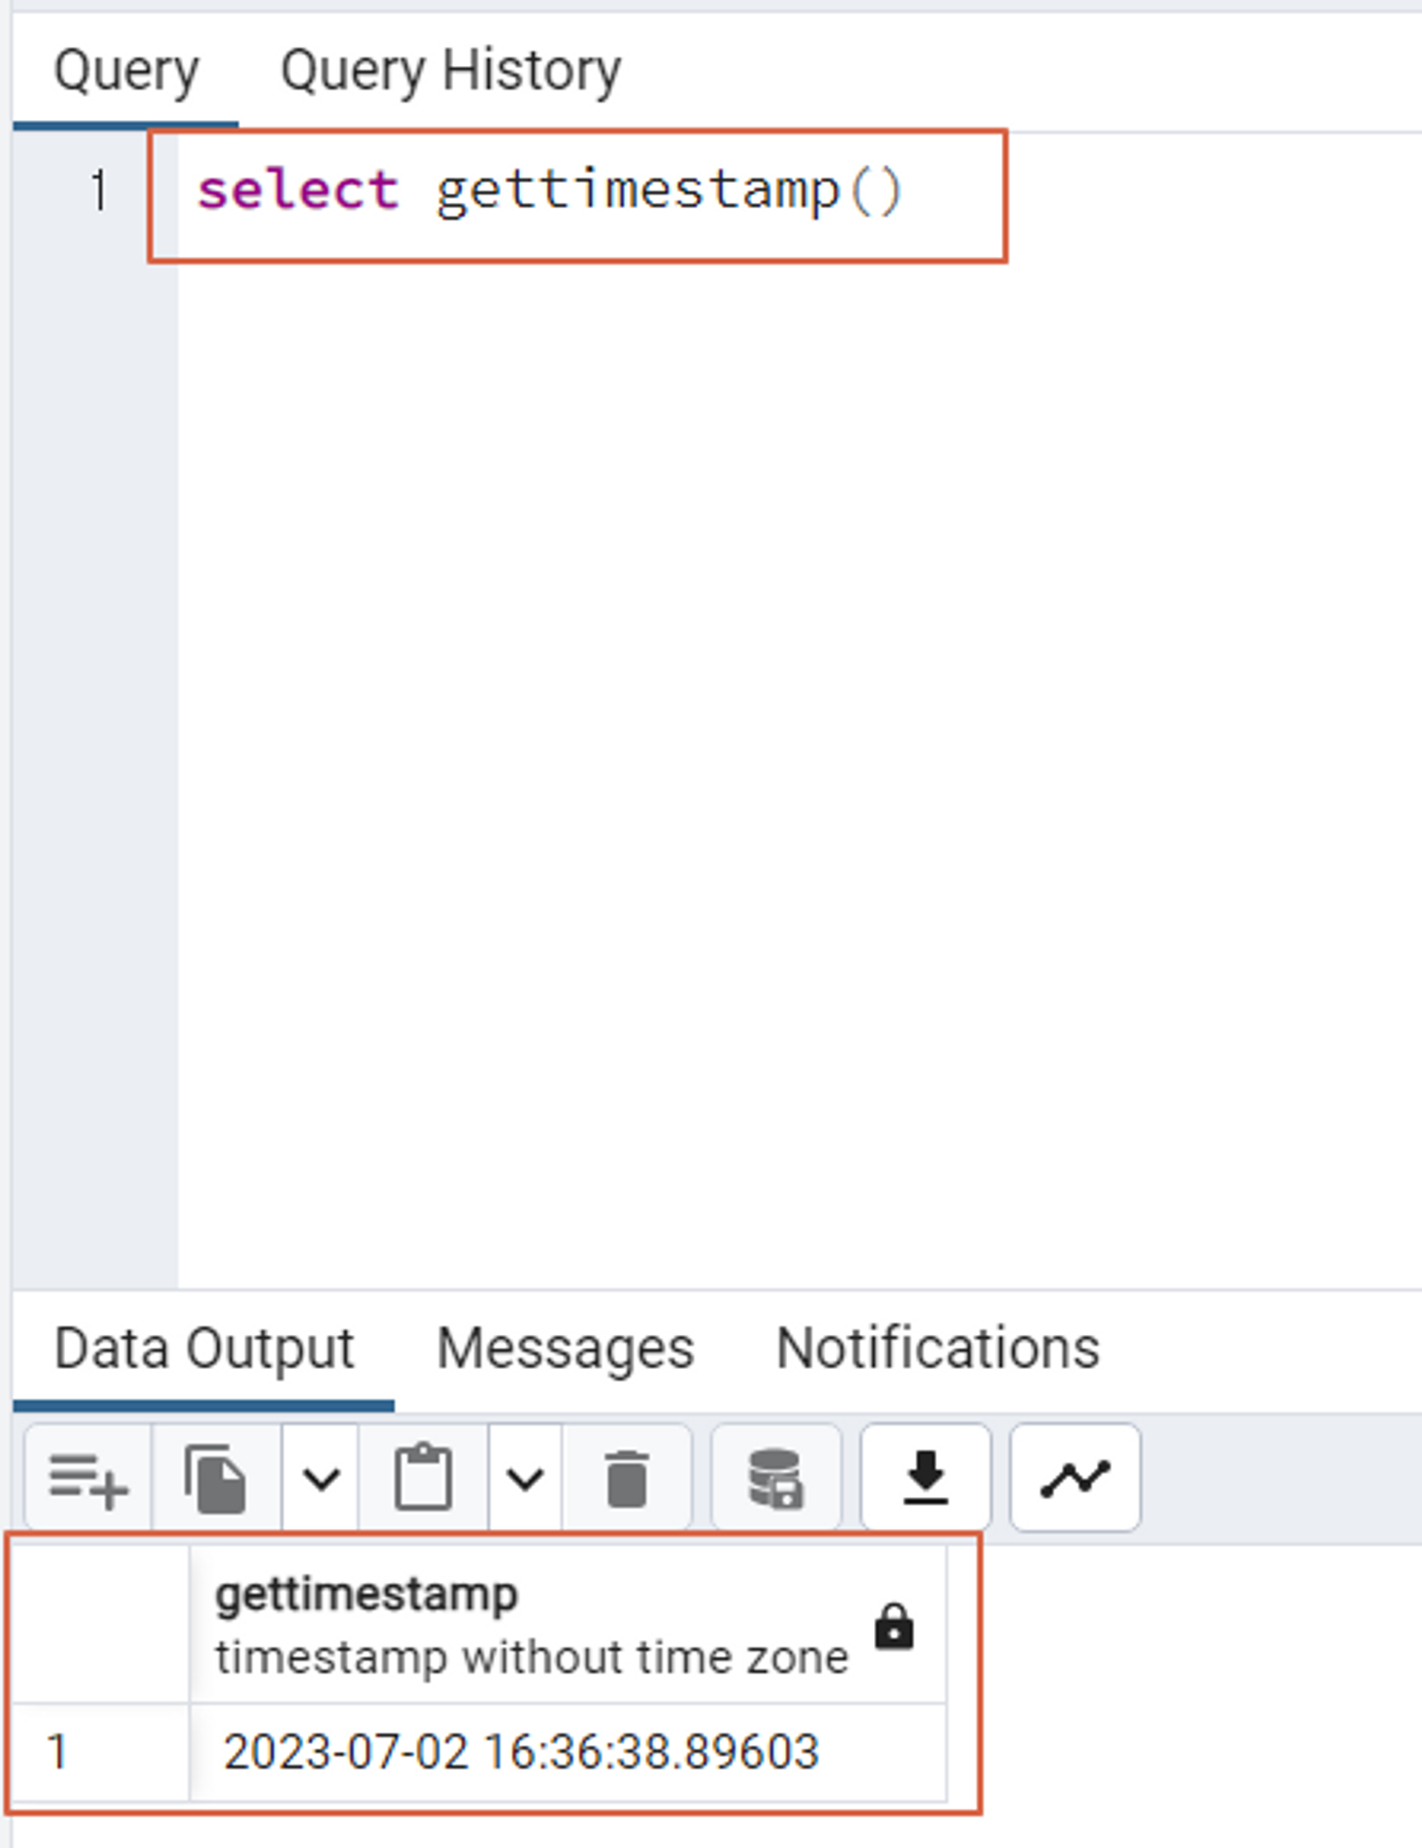Expand the copy options dropdown arrow
1422x1848 pixels.
point(321,1479)
